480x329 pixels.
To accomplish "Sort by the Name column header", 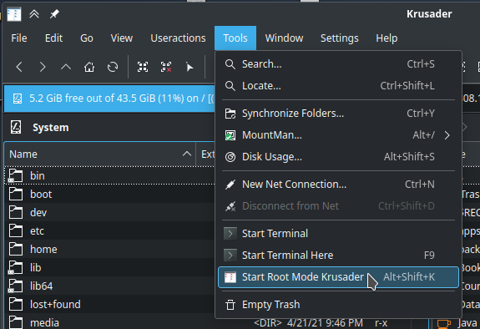I will (x=100, y=154).
